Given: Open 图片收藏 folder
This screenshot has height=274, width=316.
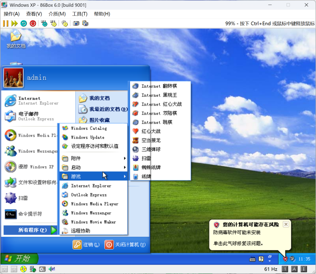Looking at the screenshot, I should [x=102, y=120].
